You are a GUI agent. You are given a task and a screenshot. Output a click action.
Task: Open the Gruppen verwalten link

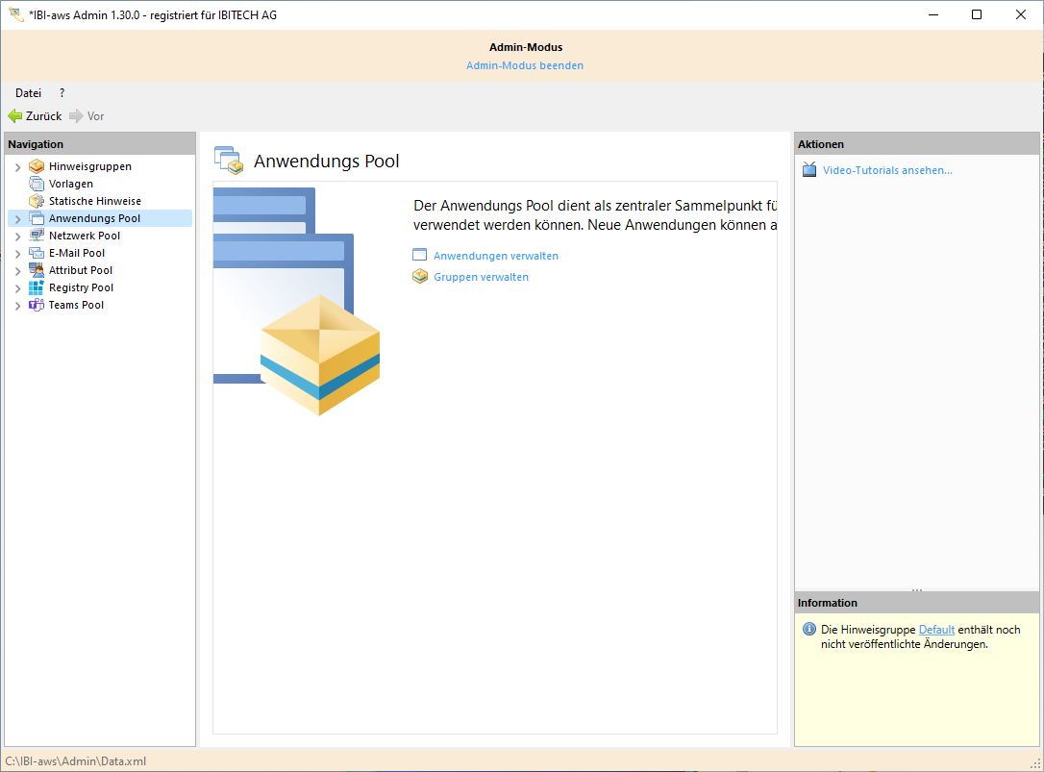pos(481,277)
